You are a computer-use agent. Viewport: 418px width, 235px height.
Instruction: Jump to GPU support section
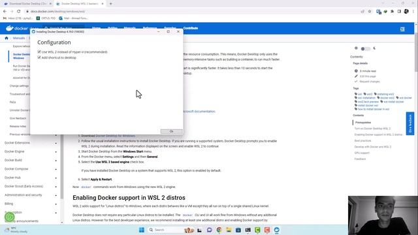coord(362,153)
